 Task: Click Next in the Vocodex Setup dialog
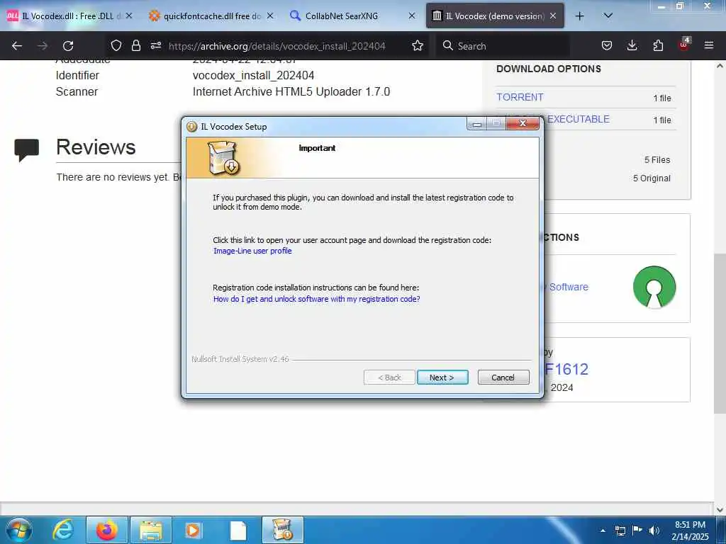point(442,378)
